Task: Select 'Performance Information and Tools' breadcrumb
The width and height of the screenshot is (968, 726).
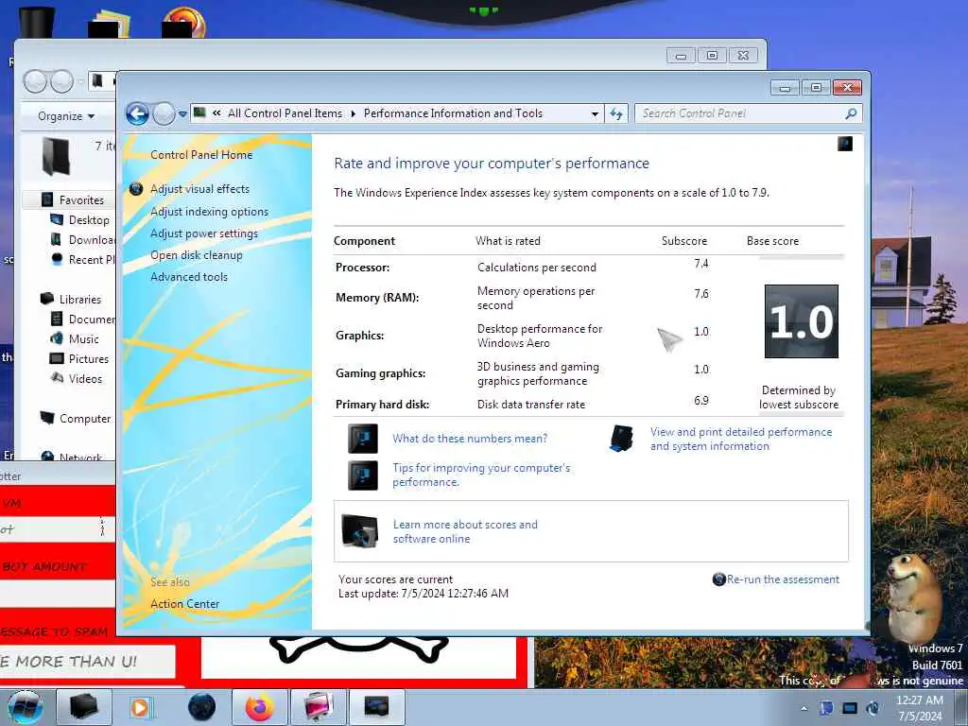Action: 453,113
